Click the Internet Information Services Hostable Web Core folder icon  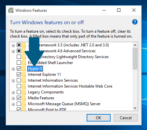(x=24, y=86)
